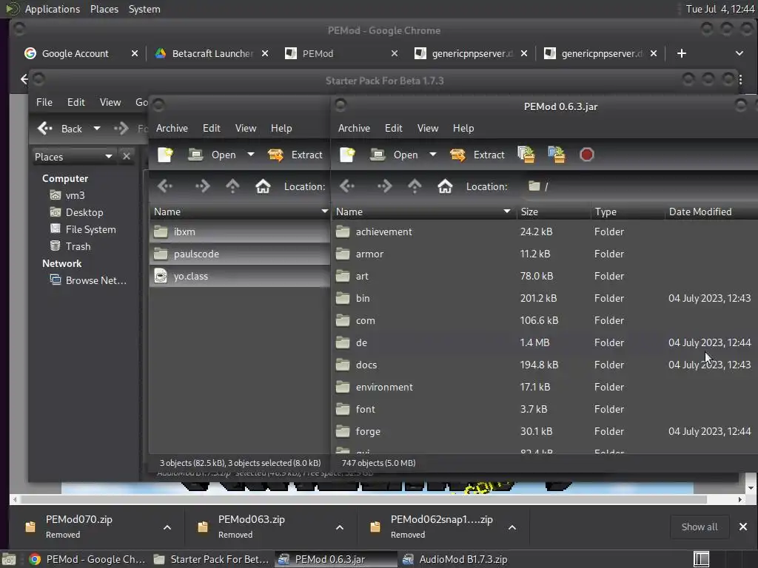758x568 pixels.
Task: Click up arrow in AudioMod archive window
Action: point(232,186)
